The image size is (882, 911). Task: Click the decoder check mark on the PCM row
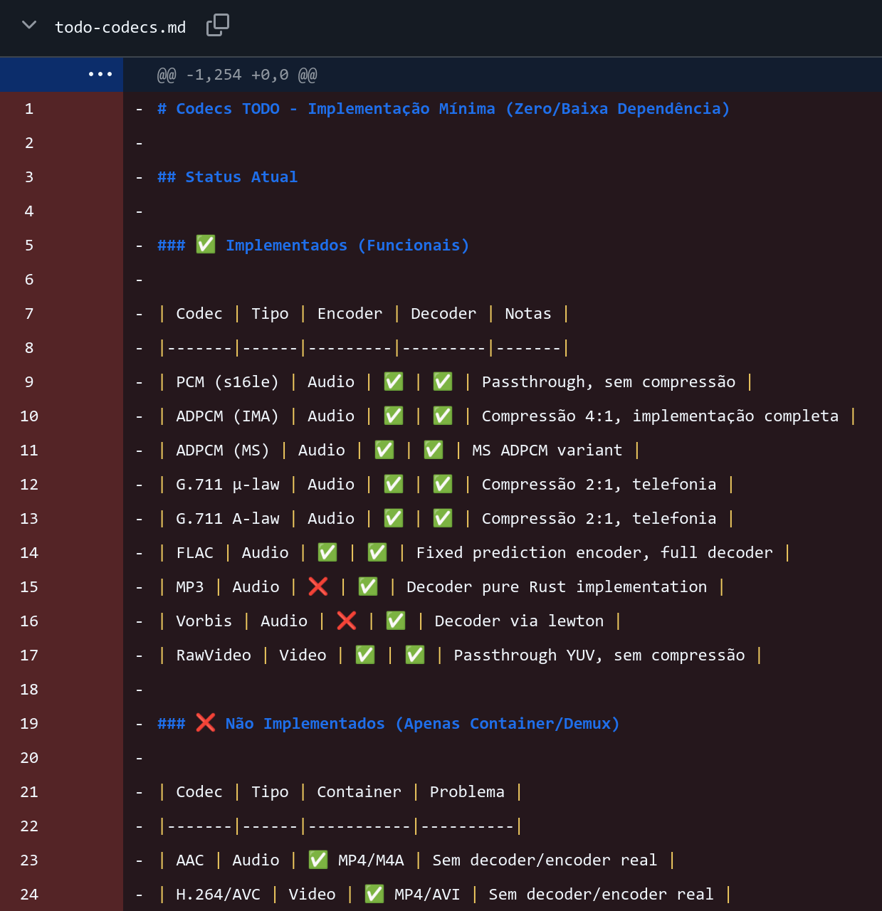click(x=443, y=381)
